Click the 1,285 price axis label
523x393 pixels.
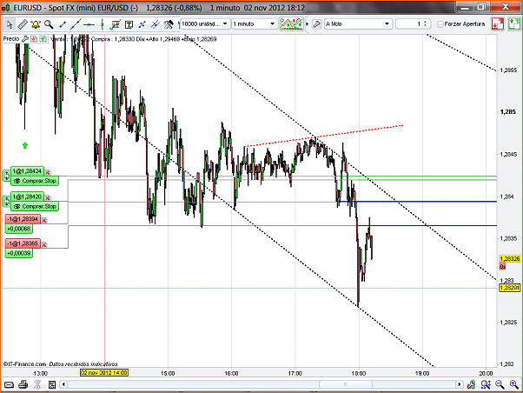pyautogui.click(x=508, y=111)
